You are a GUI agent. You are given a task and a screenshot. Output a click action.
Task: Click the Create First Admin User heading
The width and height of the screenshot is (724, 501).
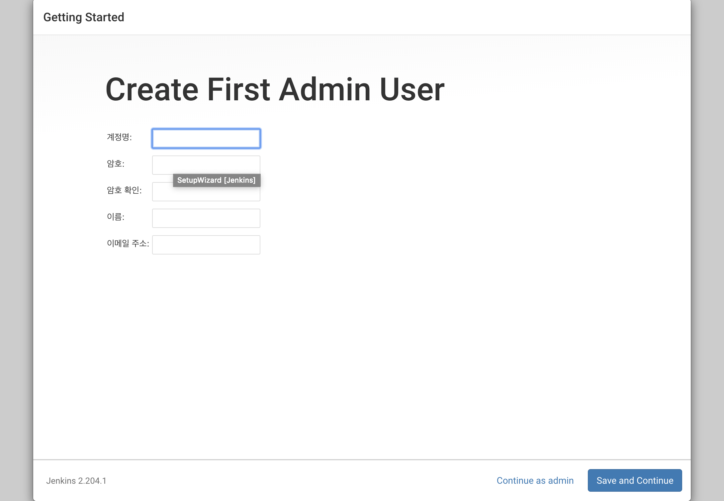click(275, 90)
